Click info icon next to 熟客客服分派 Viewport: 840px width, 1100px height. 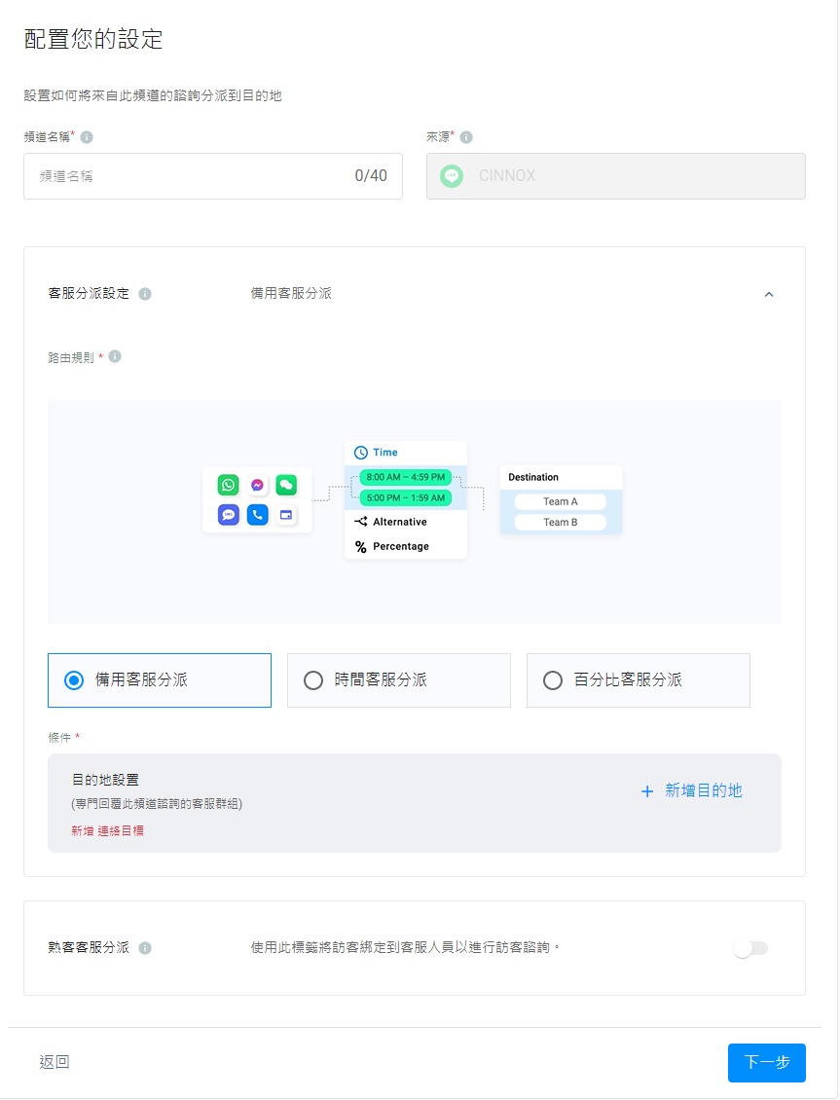(145, 948)
